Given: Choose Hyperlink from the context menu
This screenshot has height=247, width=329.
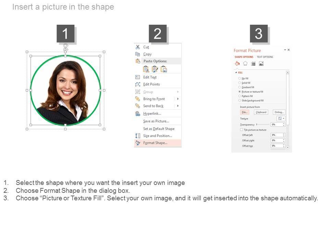Looking at the screenshot, I should tap(158, 114).
